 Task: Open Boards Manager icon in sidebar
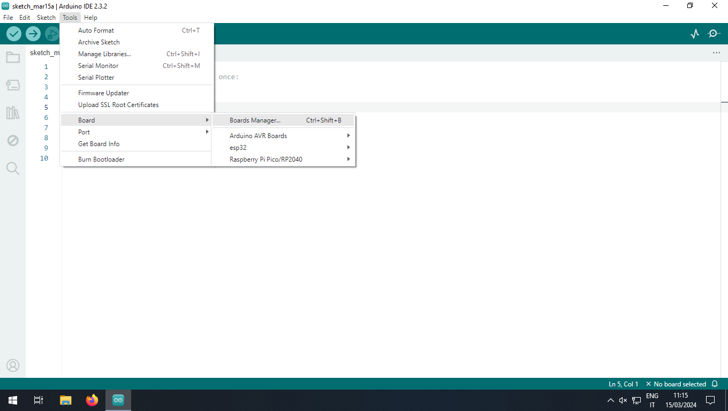click(x=13, y=85)
